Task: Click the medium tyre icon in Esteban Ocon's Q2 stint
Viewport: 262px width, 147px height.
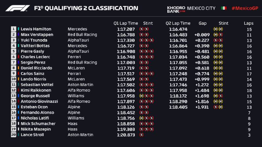Action: [221, 107]
